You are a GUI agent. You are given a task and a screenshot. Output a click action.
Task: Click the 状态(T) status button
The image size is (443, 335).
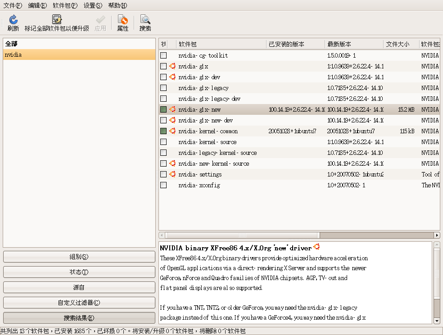pos(79,272)
